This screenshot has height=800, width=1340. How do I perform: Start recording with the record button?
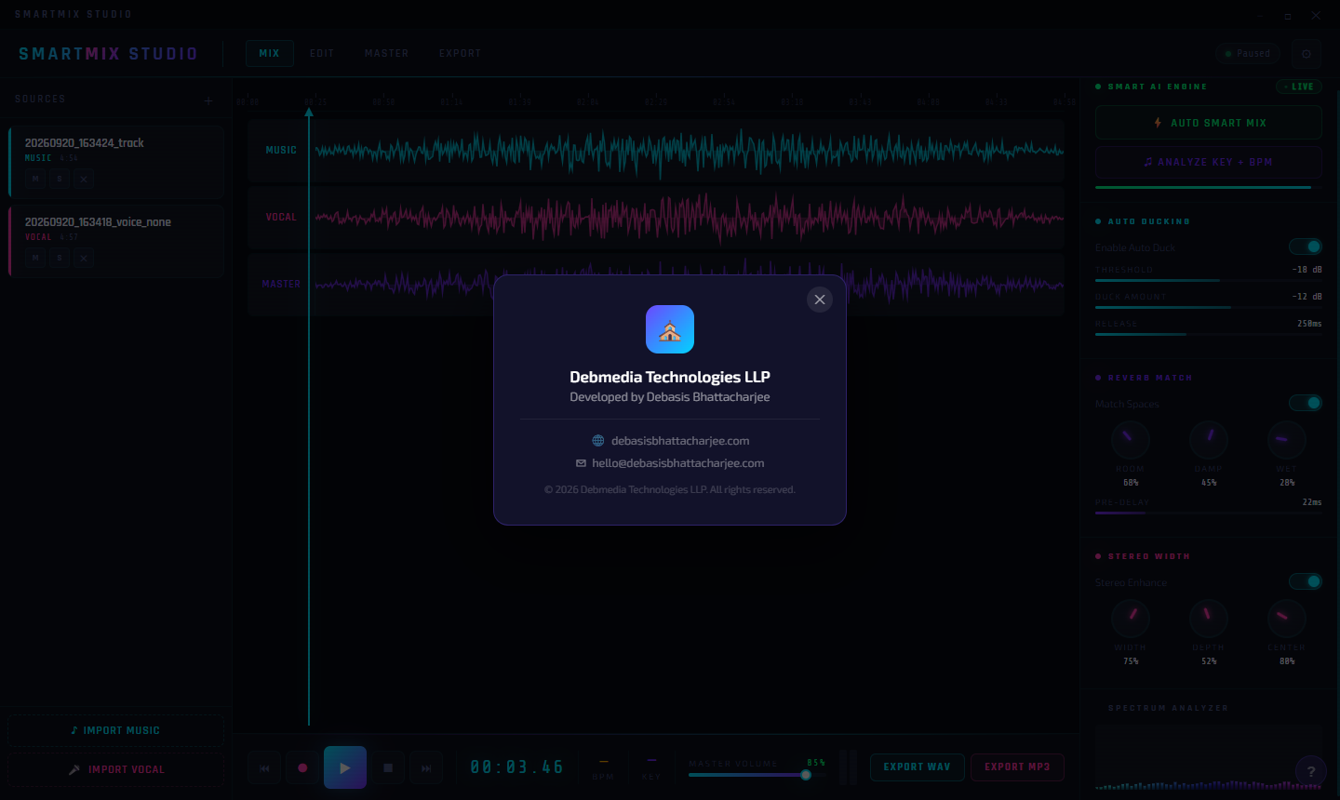pos(302,767)
